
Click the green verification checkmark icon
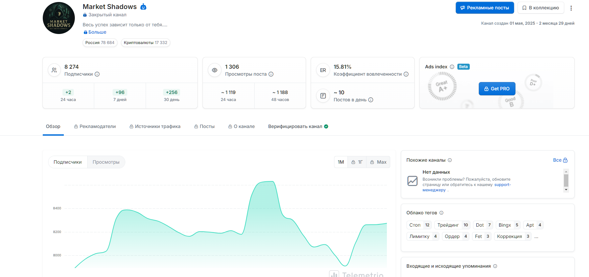pos(326,126)
